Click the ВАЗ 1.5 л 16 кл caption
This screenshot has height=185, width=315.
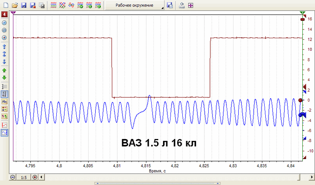159,143
